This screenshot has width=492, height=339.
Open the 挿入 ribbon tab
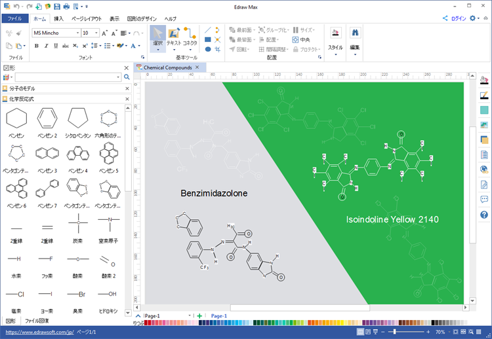click(x=59, y=18)
